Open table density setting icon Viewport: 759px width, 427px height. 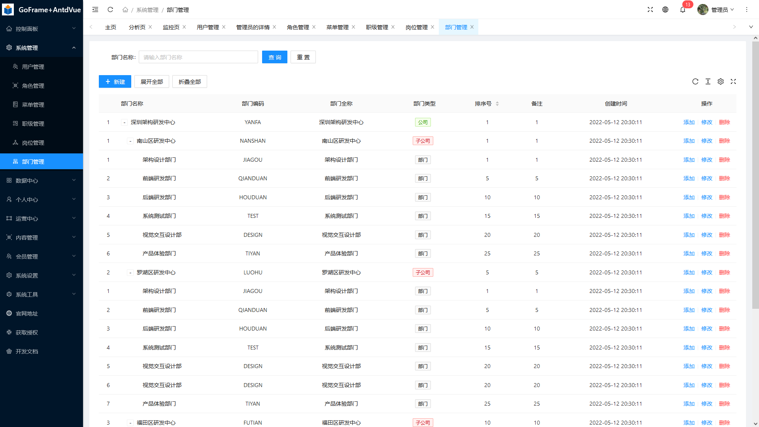[708, 81]
